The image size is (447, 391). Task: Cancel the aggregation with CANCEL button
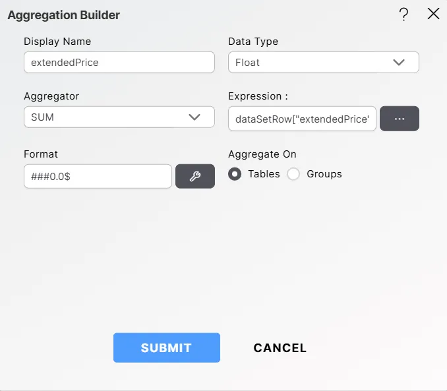tap(280, 348)
